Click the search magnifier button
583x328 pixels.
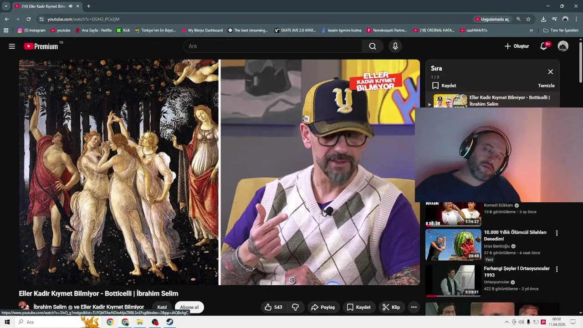pyautogui.click(x=373, y=46)
